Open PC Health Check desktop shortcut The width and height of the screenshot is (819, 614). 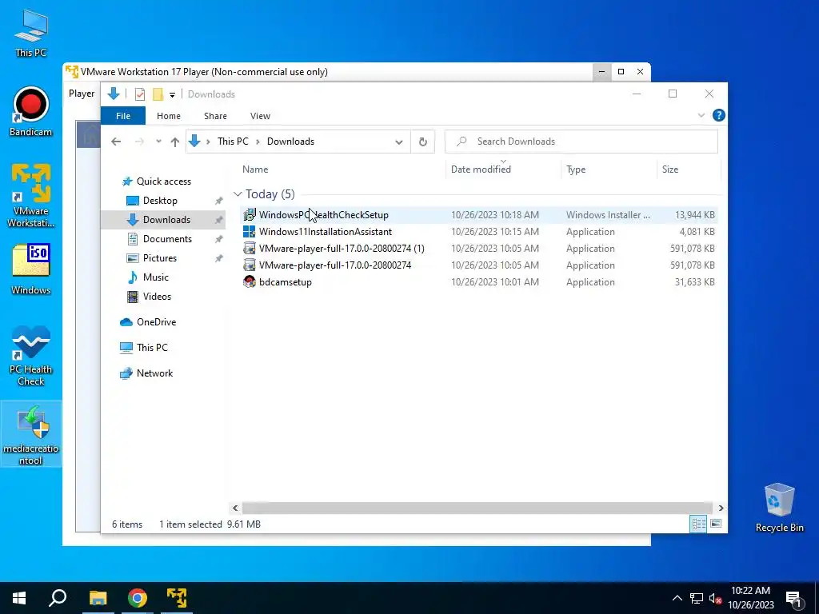tap(31, 356)
